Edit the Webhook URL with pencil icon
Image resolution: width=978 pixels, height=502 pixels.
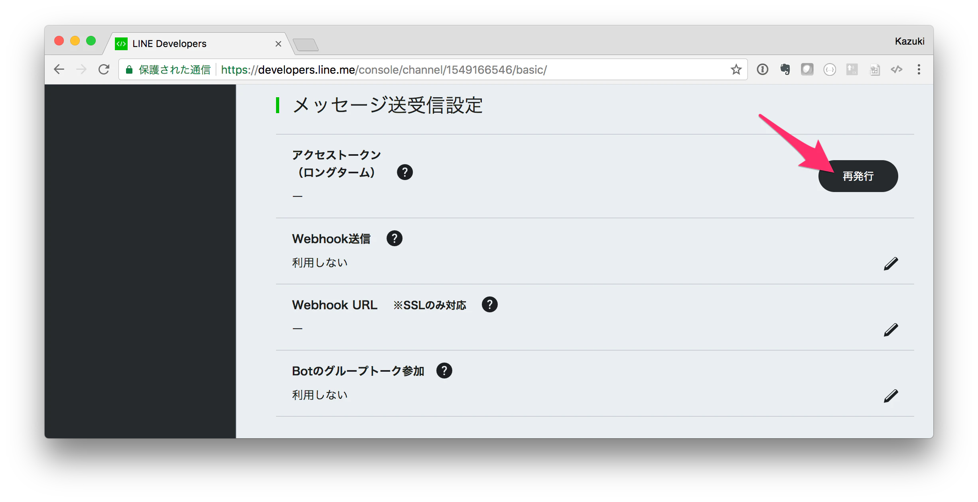click(x=891, y=330)
